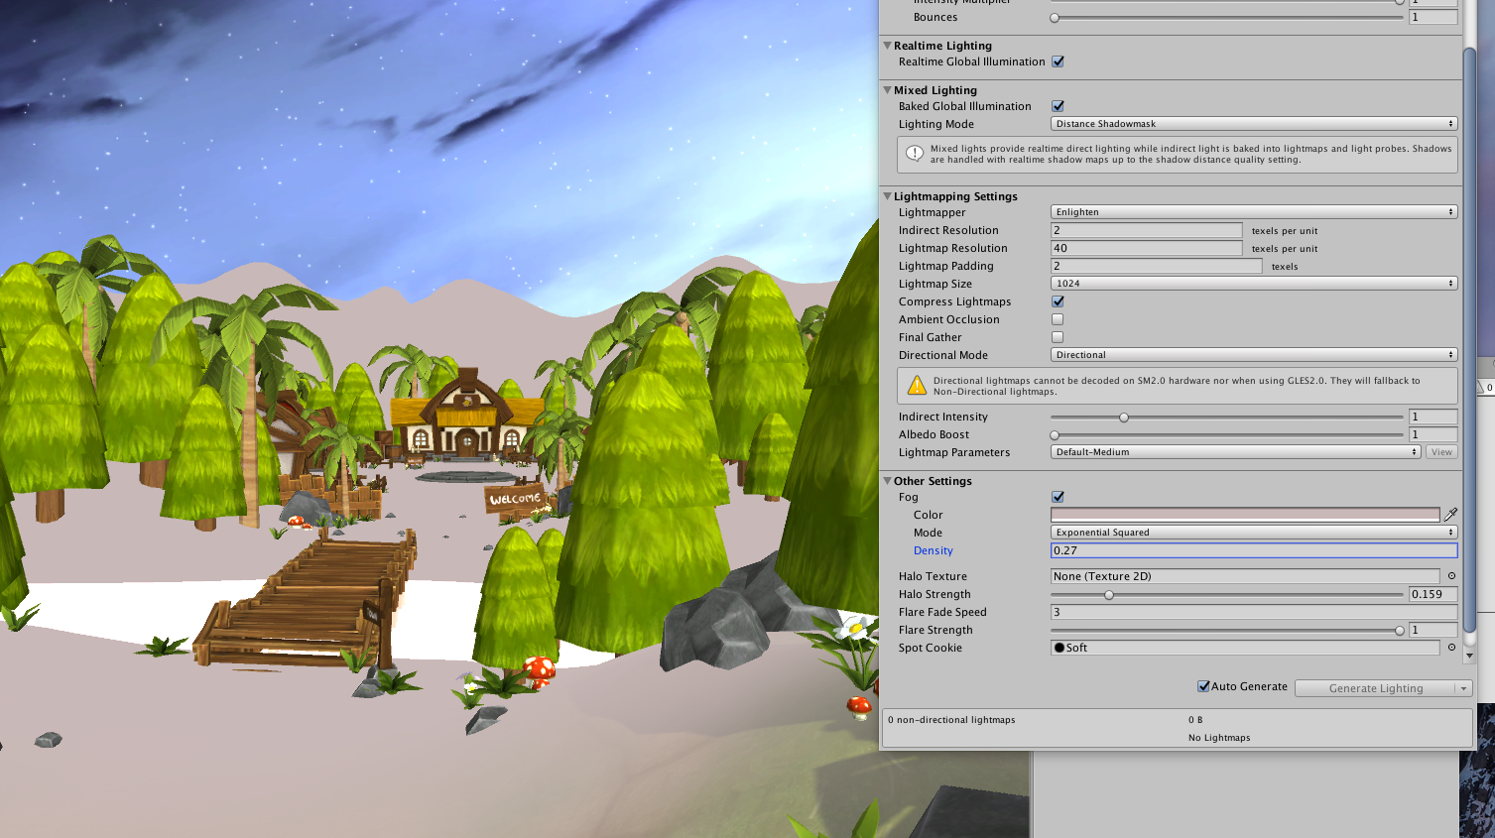Image resolution: width=1495 pixels, height=838 pixels.
Task: Click the Density label
Action: 933,550
